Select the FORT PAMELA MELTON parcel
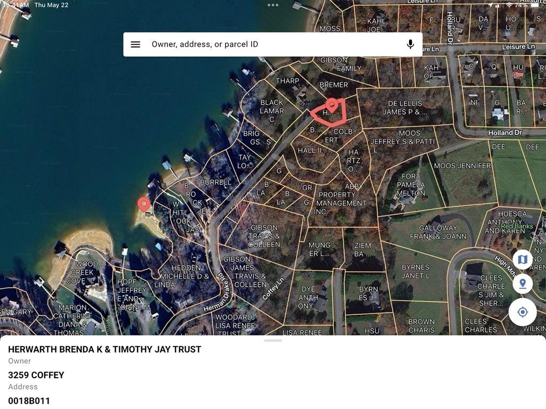The height and width of the screenshot is (409, 546). [411, 185]
